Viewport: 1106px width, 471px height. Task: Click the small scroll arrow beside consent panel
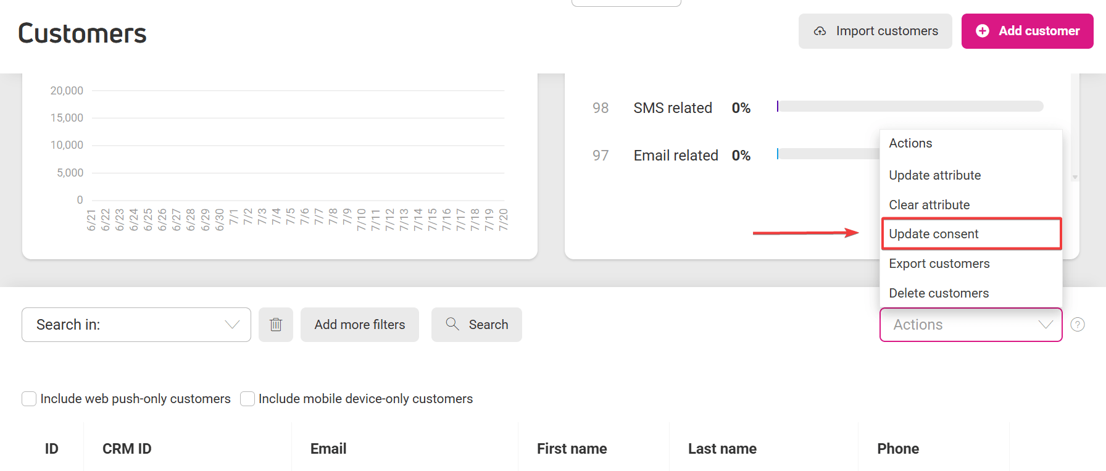click(1075, 177)
